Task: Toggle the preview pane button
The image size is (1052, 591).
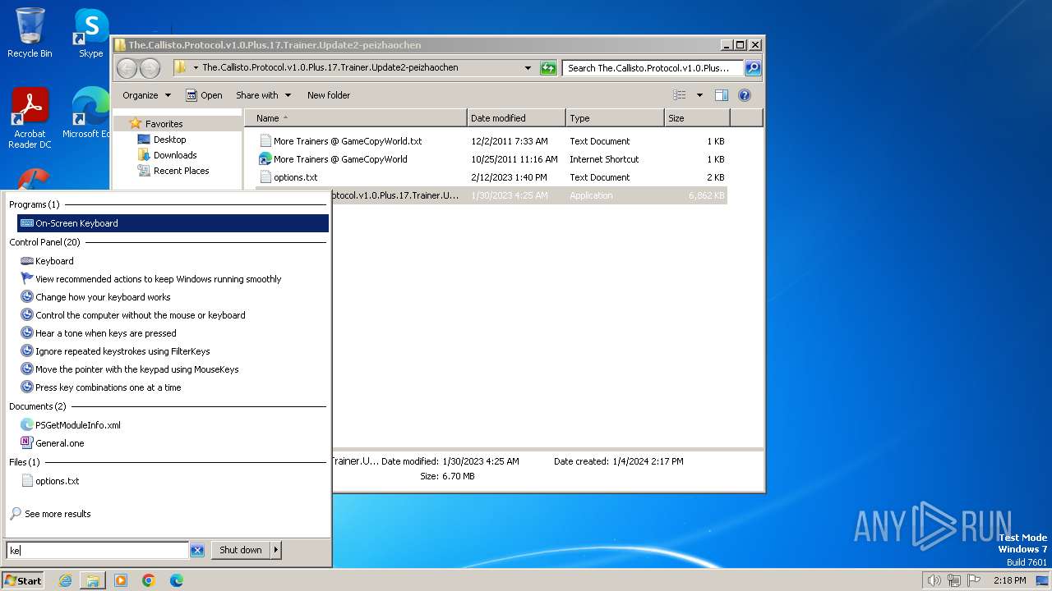Action: [x=721, y=95]
